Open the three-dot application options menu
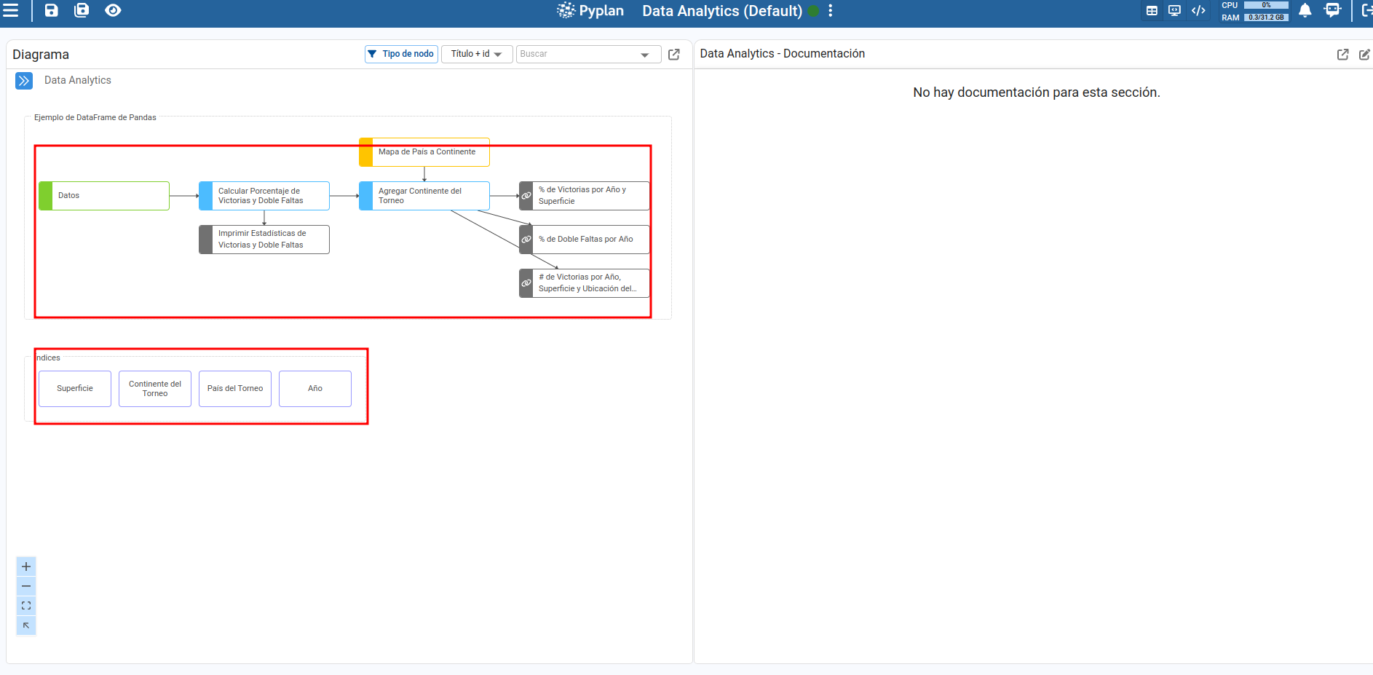1373x675 pixels. click(x=831, y=11)
